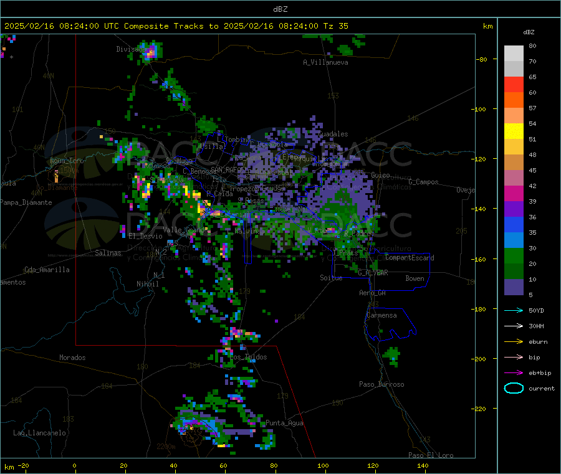Screen dimensions: 561x474
Task: Pick the light blue swatch above 30
Action: pos(514,240)
